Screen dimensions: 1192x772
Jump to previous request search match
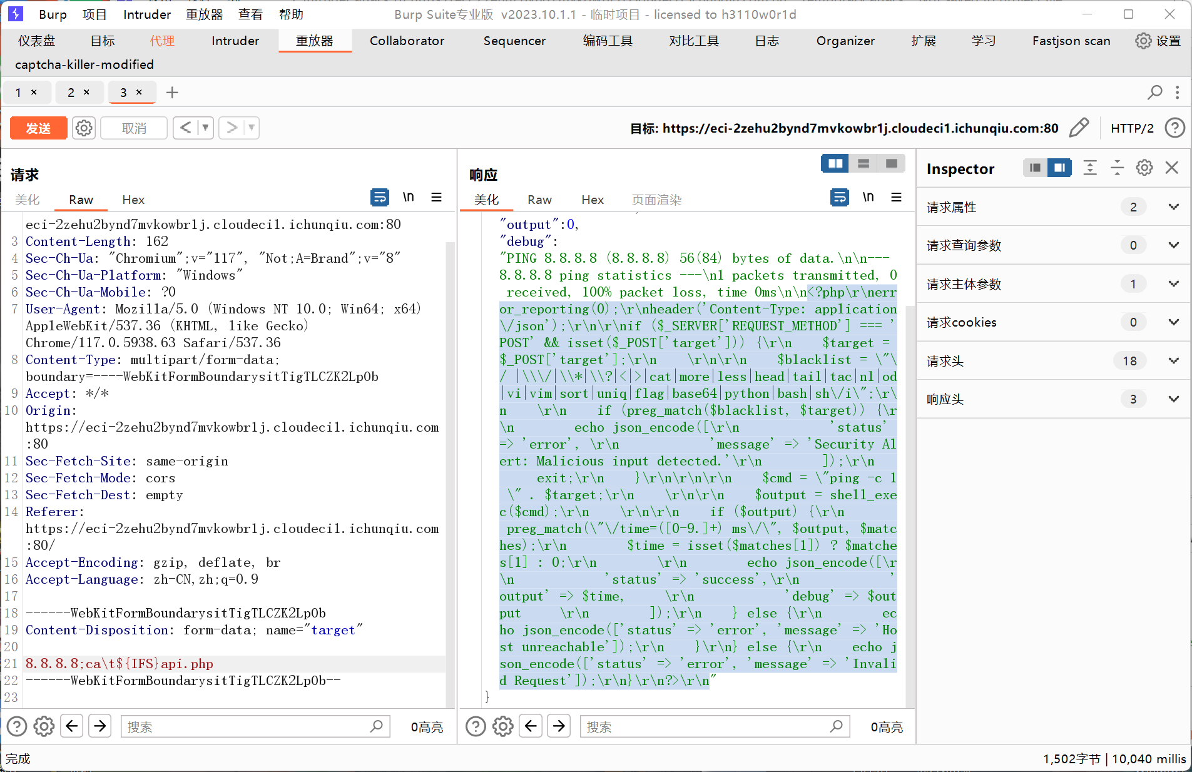(x=72, y=726)
